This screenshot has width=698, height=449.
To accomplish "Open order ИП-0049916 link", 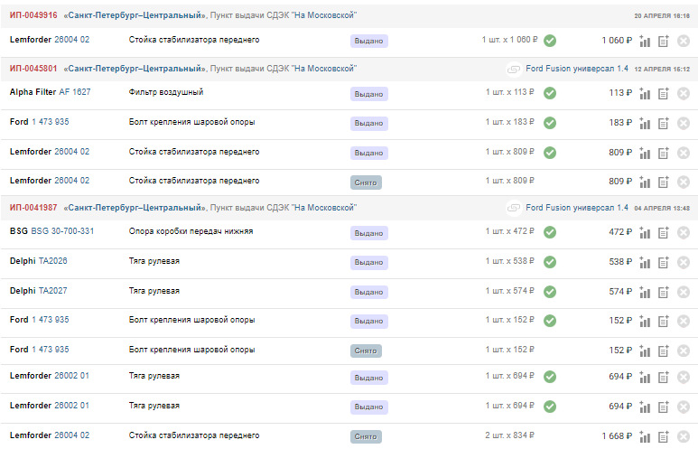I will [33, 15].
